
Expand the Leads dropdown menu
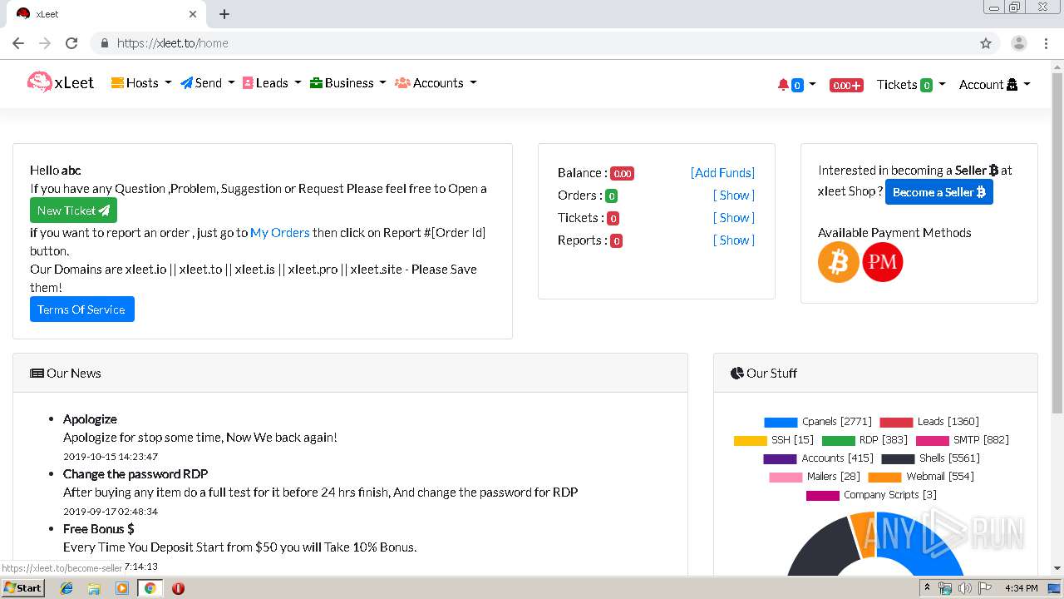point(272,83)
